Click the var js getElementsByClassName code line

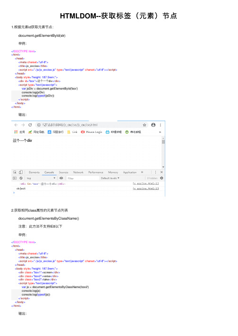click(55, 287)
